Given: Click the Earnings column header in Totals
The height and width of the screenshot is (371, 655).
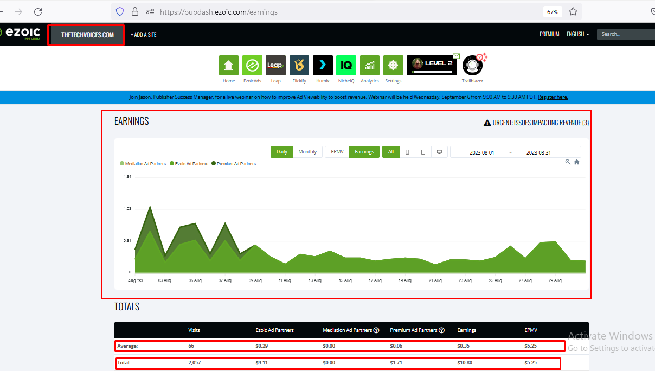Looking at the screenshot, I should (x=466, y=330).
